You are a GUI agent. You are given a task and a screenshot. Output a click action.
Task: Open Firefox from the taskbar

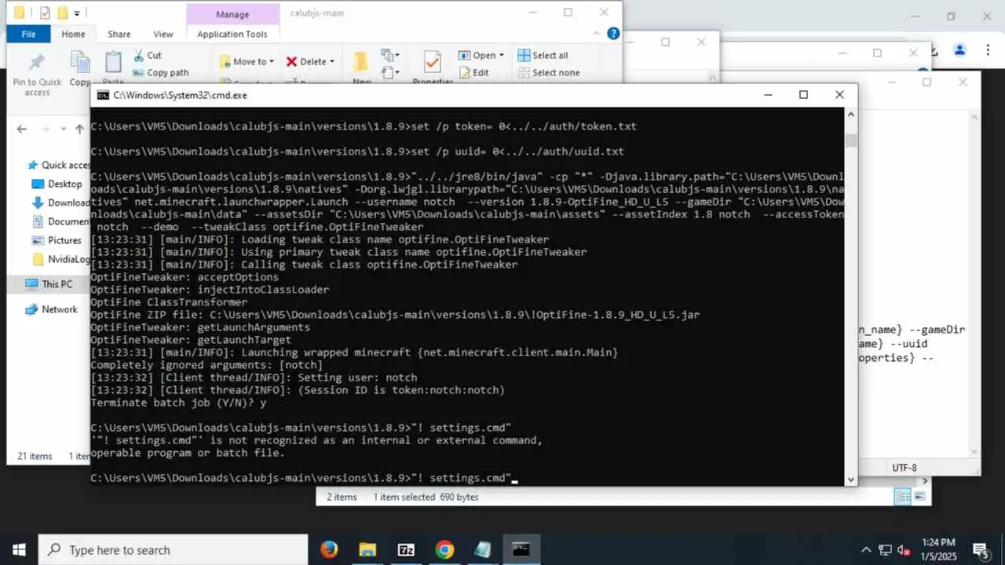click(329, 550)
